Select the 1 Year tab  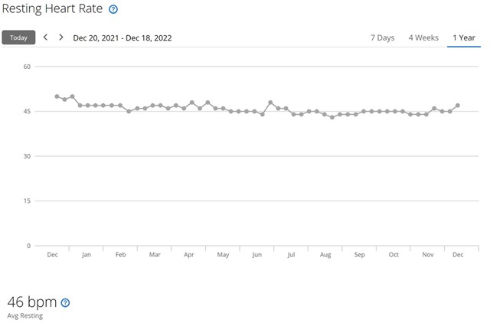click(464, 38)
